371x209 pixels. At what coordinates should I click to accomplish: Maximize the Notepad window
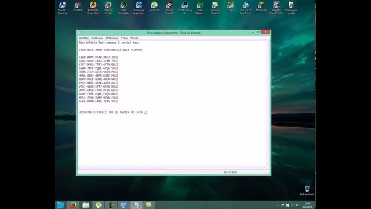pyautogui.click(x=258, y=32)
